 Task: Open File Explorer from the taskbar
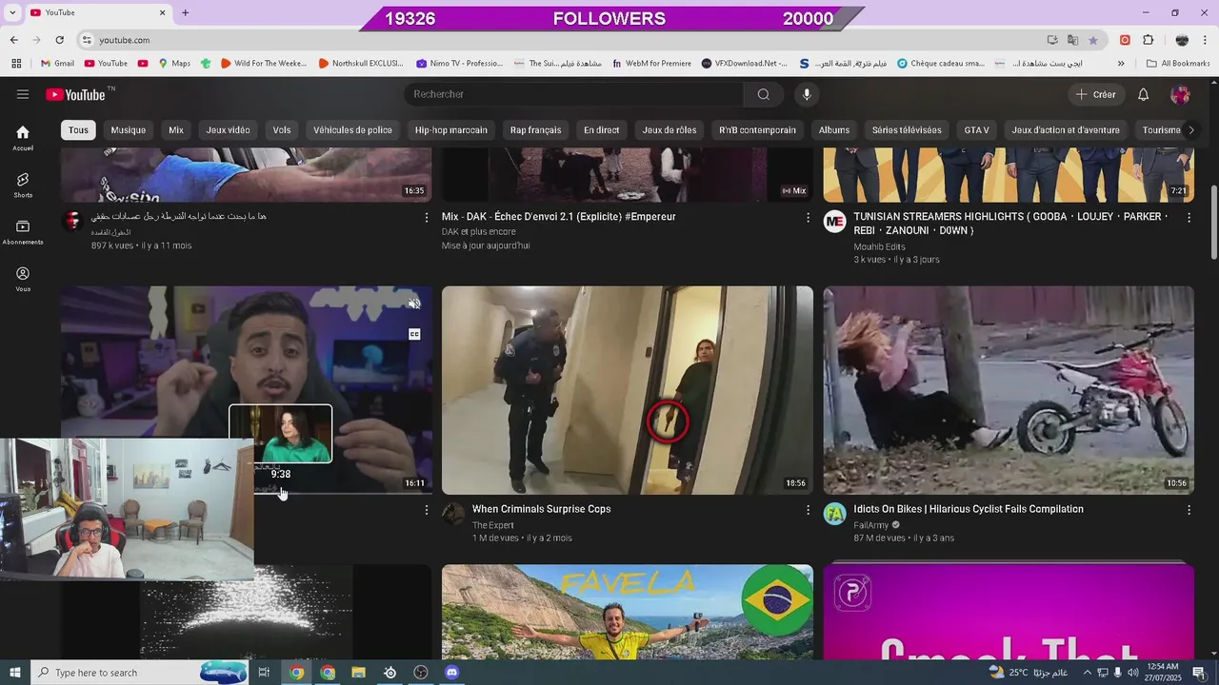[x=358, y=673]
